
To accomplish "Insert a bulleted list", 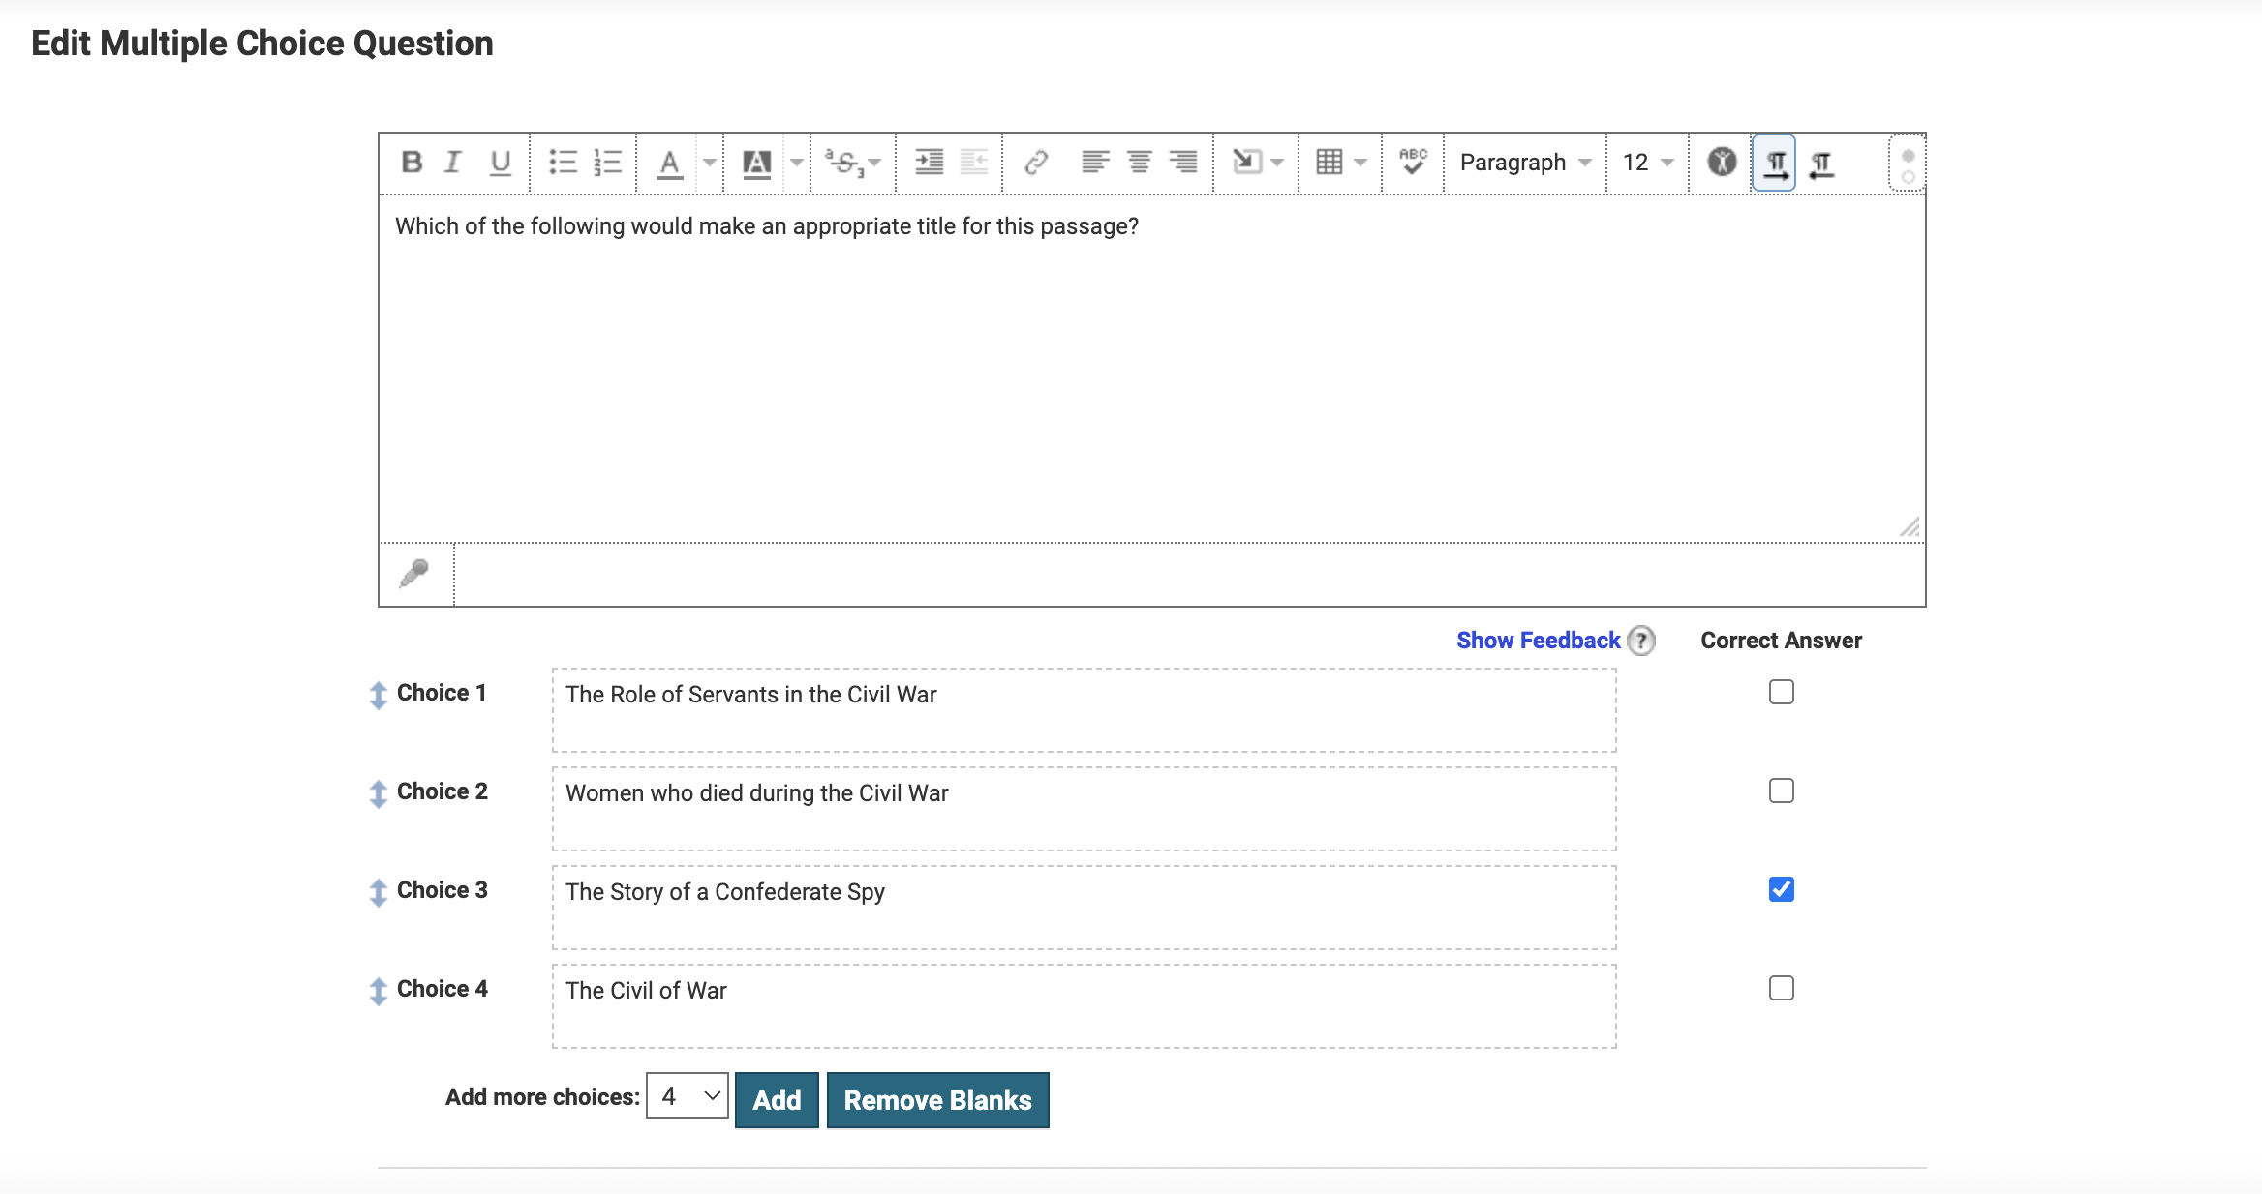I will 563,163.
